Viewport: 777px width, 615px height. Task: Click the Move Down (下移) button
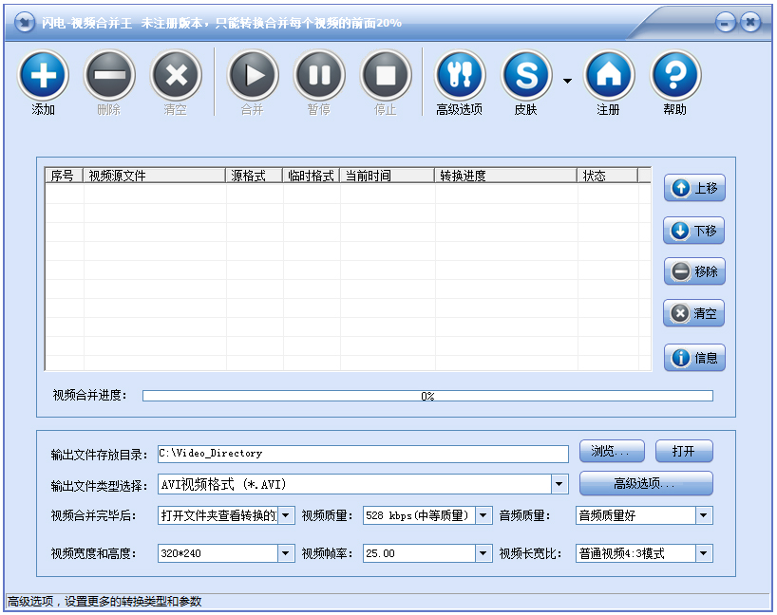pyautogui.click(x=694, y=231)
